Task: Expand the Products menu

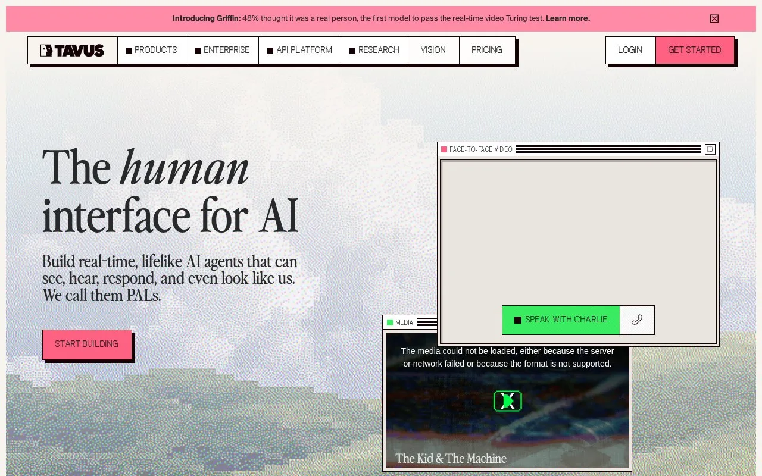Action: pyautogui.click(x=152, y=50)
